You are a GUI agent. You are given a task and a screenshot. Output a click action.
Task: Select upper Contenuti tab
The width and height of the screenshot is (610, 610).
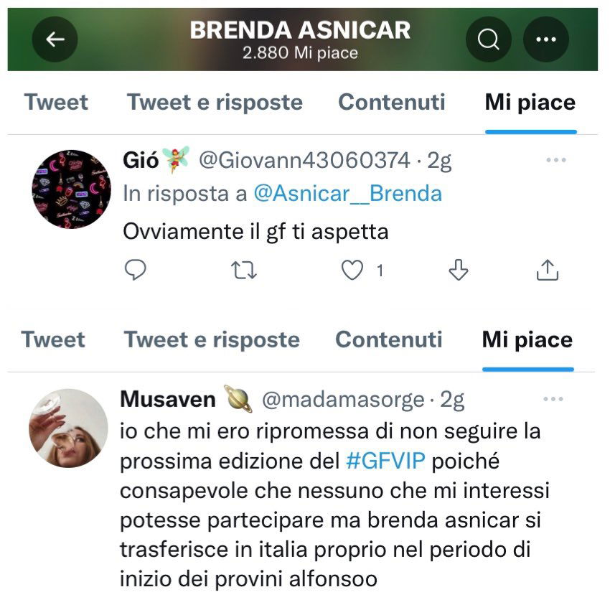point(391,103)
